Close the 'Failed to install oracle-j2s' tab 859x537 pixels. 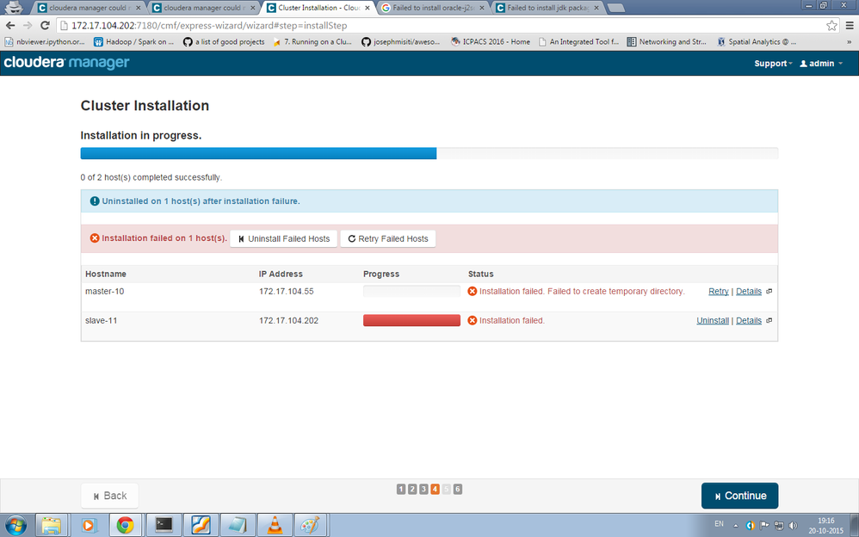point(481,9)
